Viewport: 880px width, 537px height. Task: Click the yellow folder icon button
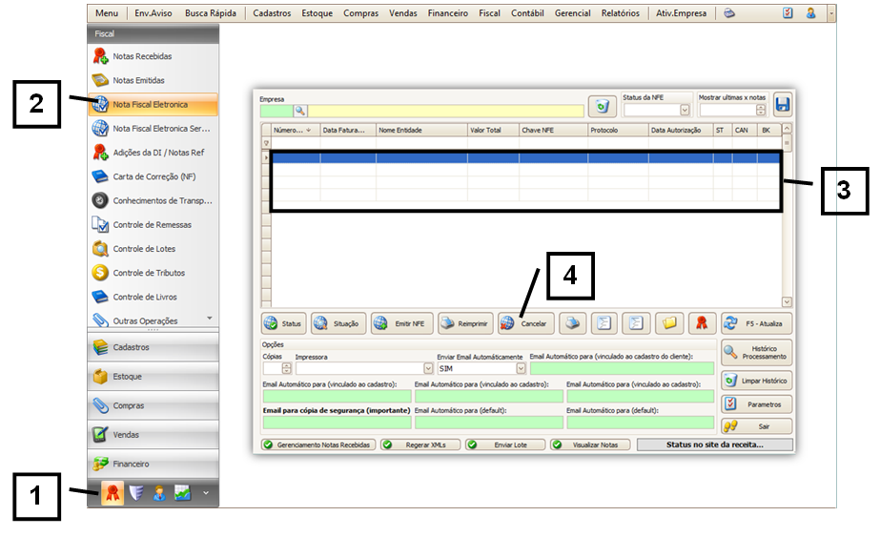tap(668, 323)
